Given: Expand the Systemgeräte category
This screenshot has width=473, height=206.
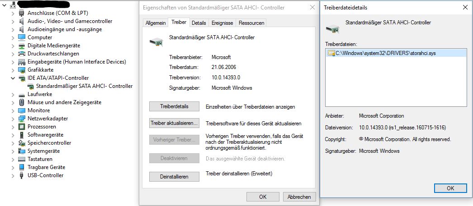Looking at the screenshot, I should click(x=13, y=151).
